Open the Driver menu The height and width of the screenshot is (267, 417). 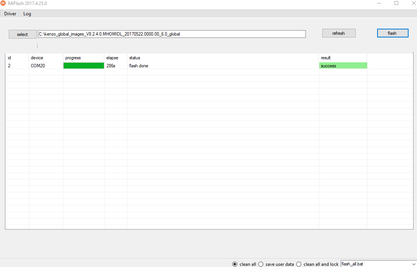10,14
